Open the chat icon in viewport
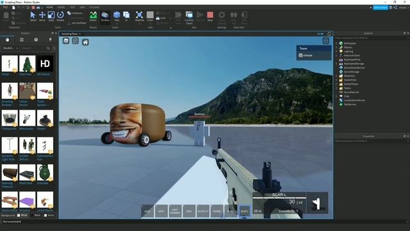The height and width of the screenshot is (231, 410). (76, 40)
